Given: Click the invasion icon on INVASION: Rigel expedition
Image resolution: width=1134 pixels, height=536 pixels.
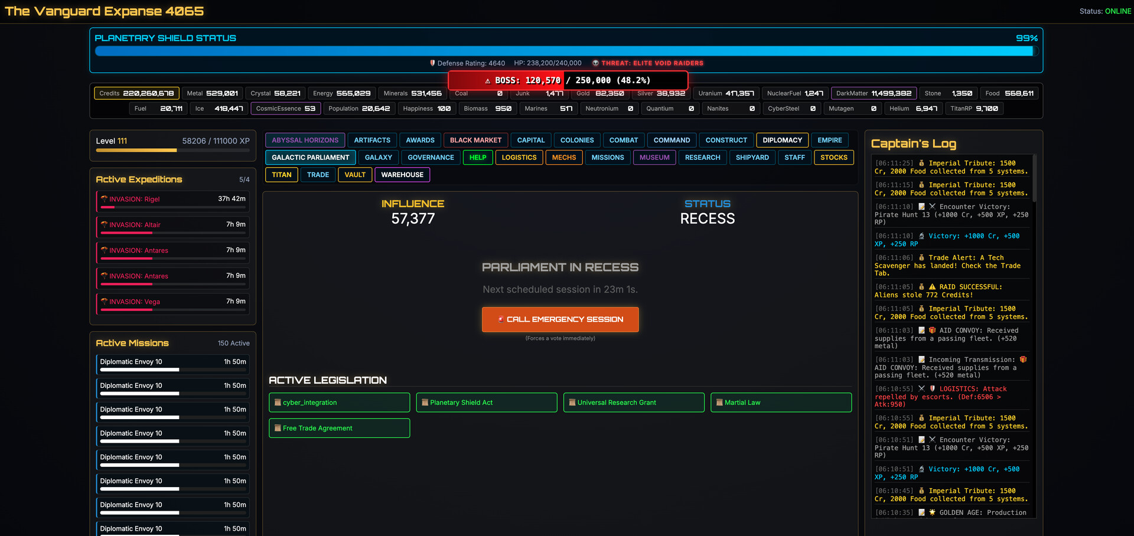Looking at the screenshot, I should pyautogui.click(x=105, y=199).
